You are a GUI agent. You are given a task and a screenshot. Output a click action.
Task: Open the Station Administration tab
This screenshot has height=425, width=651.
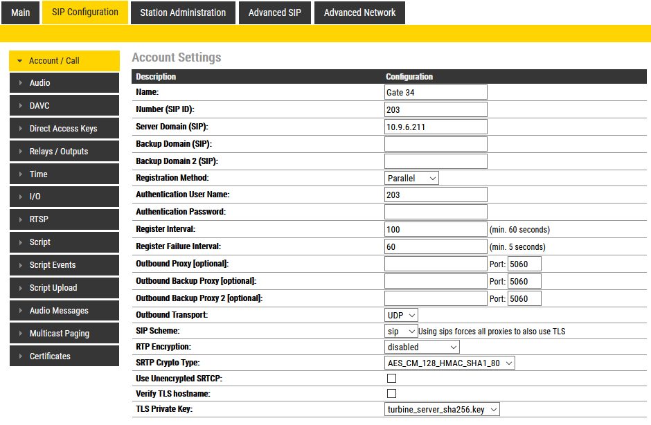click(x=183, y=12)
